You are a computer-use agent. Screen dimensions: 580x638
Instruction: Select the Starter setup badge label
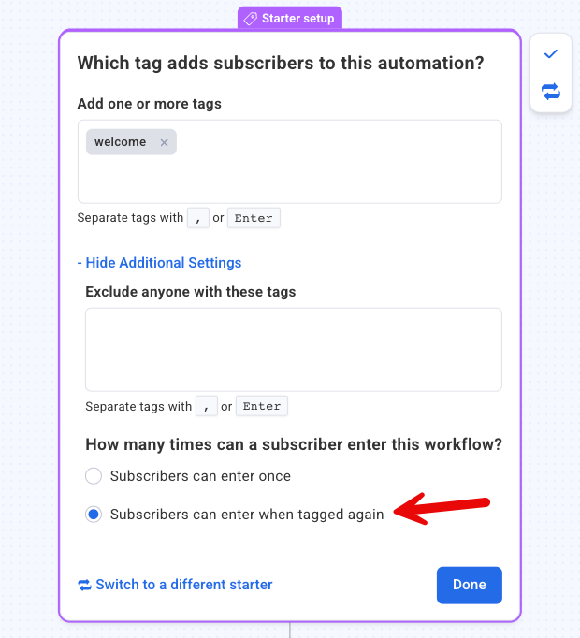(298, 19)
